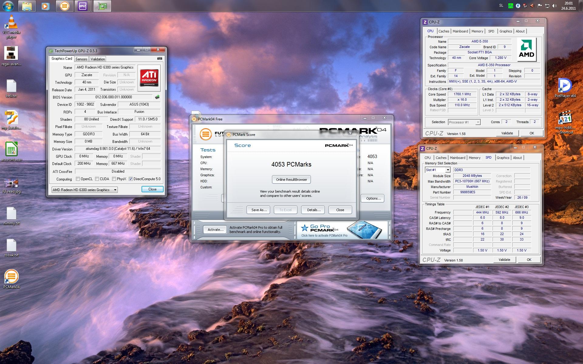The height and width of the screenshot is (364, 583).
Task: Click Core Speed value 1760.1 MHz
Action: pos(462,94)
